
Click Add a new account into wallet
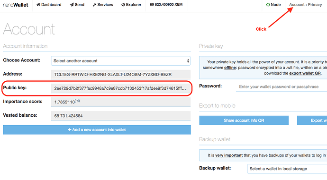click(x=97, y=130)
